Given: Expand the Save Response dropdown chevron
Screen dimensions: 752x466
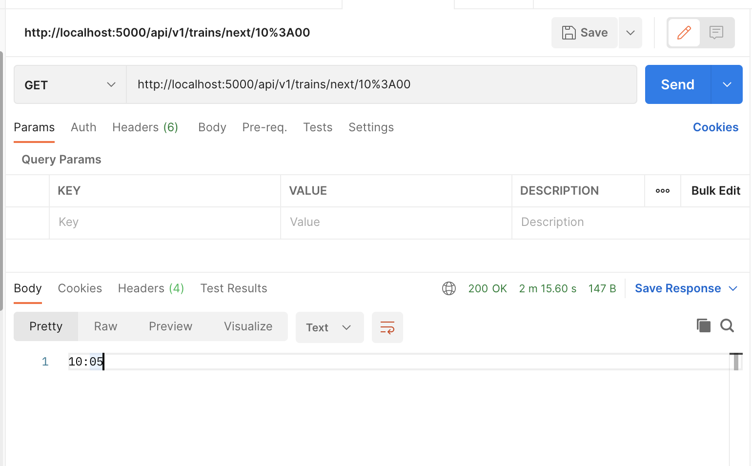Looking at the screenshot, I should click(733, 288).
